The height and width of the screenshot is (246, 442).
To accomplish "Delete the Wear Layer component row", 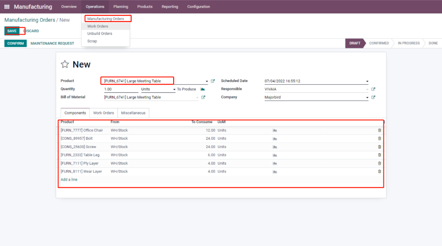I will tap(379, 172).
